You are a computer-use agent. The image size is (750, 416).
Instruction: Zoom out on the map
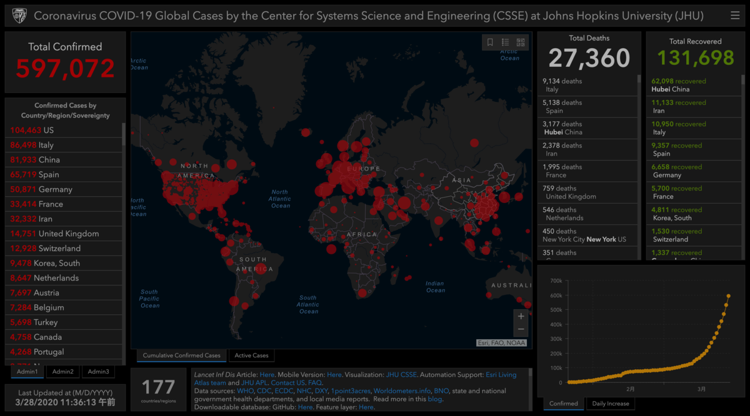521,329
